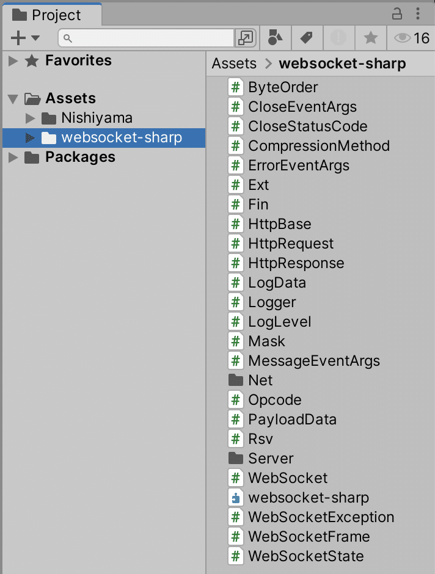This screenshot has width=435, height=574.
Task: Select the search by type icon
Action: tap(274, 37)
